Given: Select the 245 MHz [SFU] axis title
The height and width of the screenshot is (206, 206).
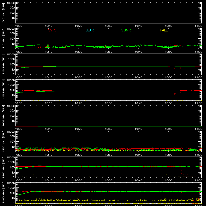Looking at the screenshot, I should click(3, 13).
